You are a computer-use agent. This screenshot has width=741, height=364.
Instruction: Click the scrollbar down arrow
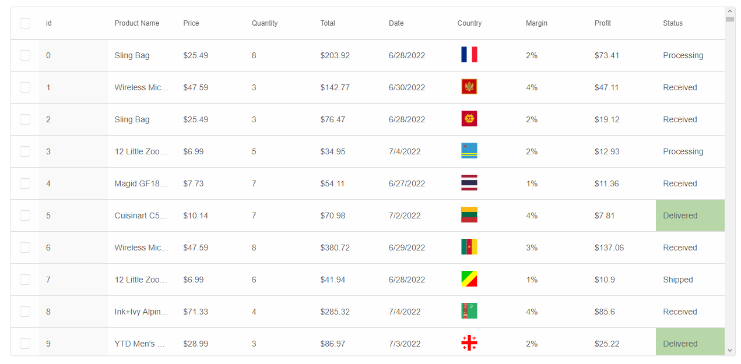click(x=730, y=351)
